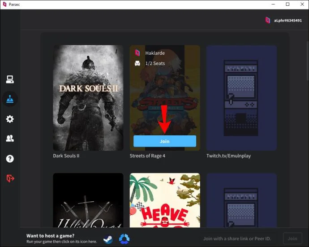This screenshot has height=247, width=309.
Task: Click the host name Haklarde
Action: pyautogui.click(x=155, y=53)
